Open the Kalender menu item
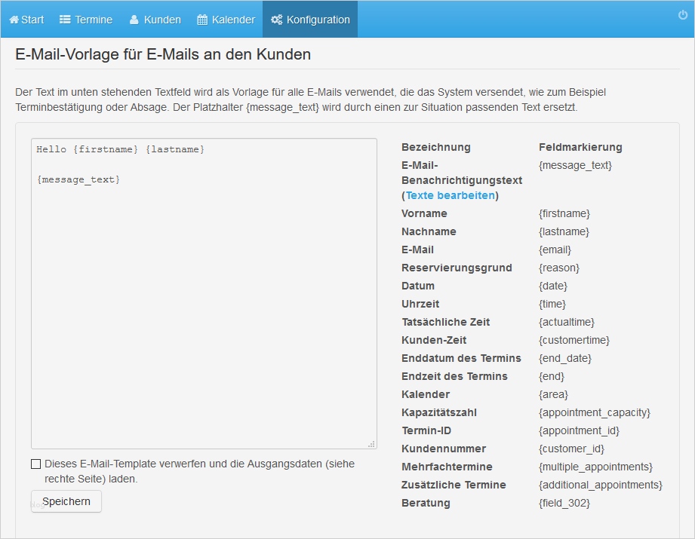This screenshot has width=695, height=539. point(233,20)
